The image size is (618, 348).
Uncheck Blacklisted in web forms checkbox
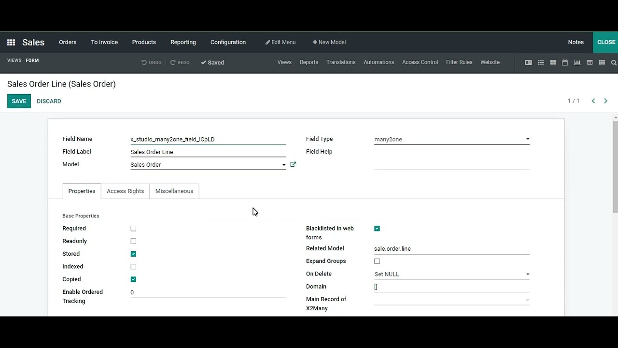coord(377,229)
